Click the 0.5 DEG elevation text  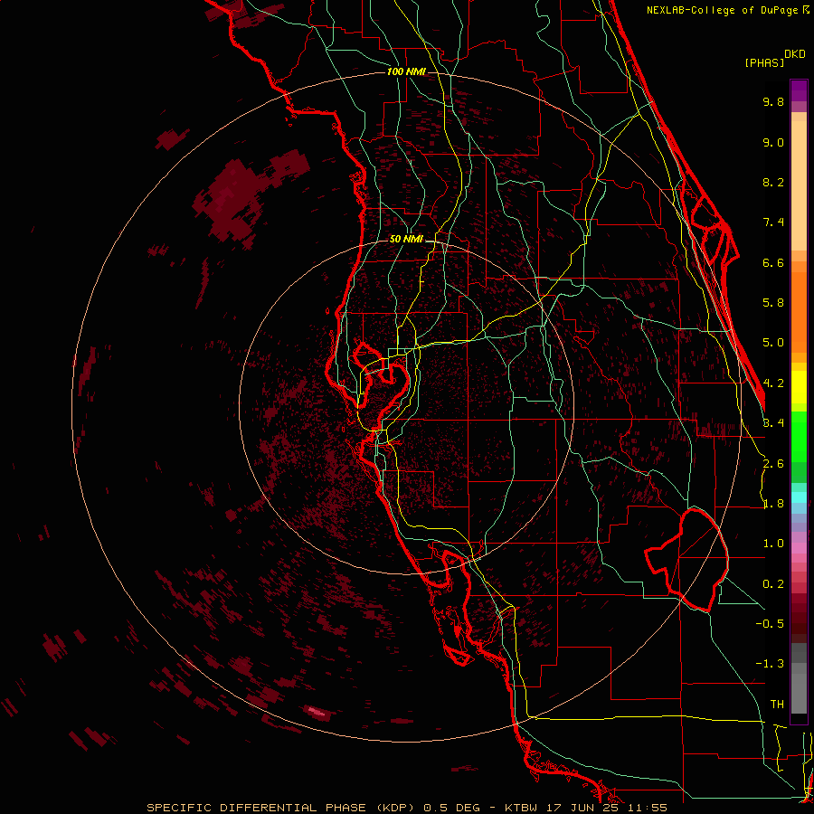(451, 808)
